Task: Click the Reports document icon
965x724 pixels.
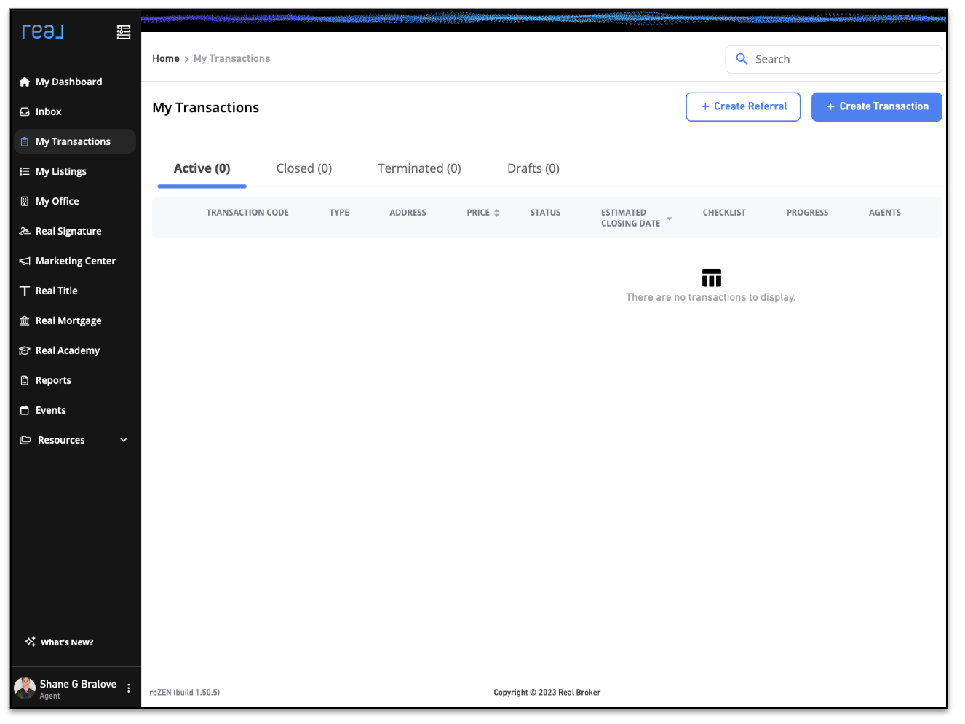Action: point(25,381)
